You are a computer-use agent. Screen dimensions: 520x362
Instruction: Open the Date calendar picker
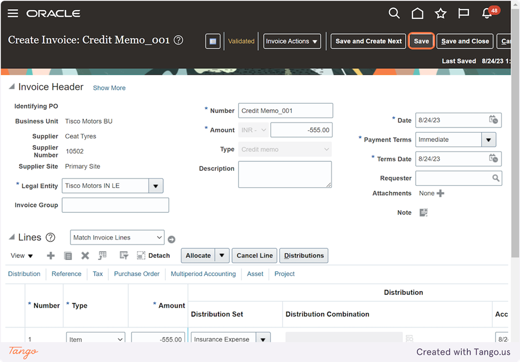(493, 120)
